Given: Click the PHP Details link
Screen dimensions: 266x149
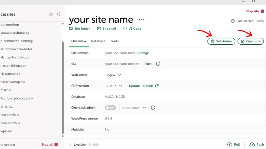Looking at the screenshot, I should (x=148, y=86).
